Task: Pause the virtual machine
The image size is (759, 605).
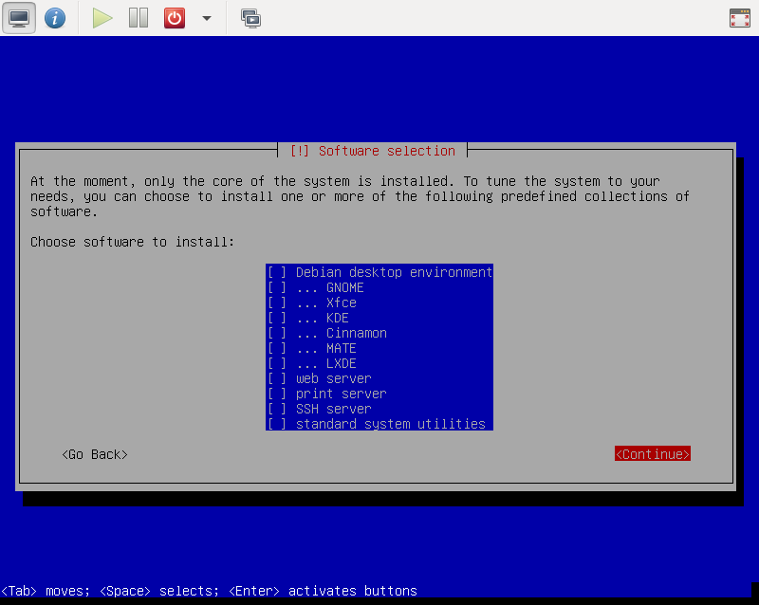Action: pyautogui.click(x=139, y=18)
